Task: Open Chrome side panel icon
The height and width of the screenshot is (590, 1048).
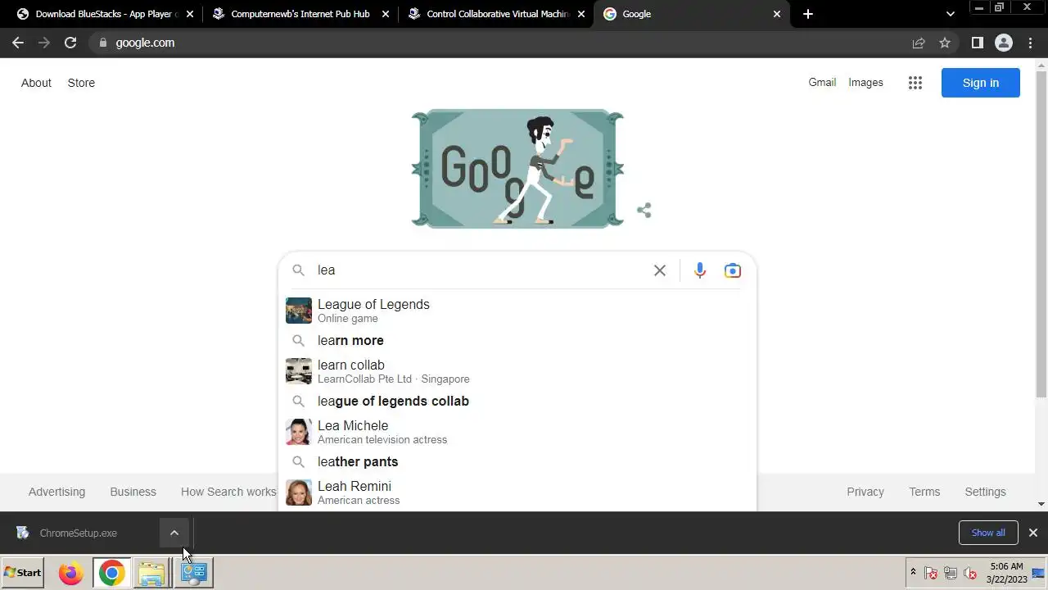Action: click(978, 43)
